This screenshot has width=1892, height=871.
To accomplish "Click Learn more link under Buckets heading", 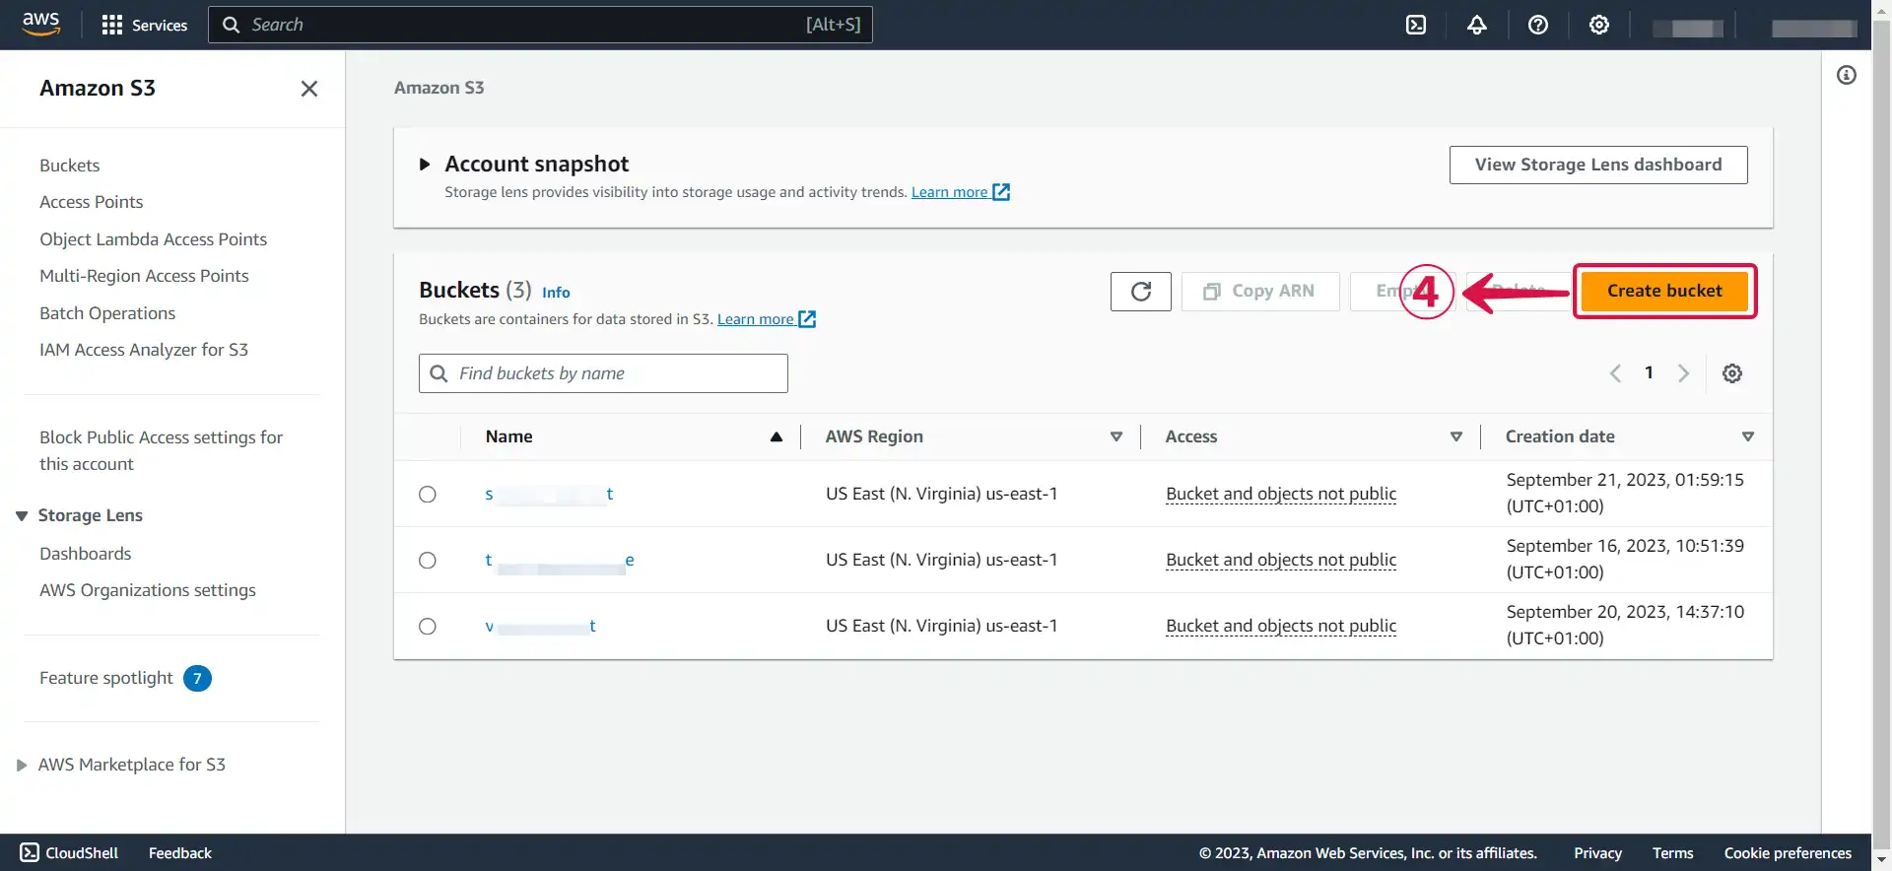I will [x=755, y=319].
